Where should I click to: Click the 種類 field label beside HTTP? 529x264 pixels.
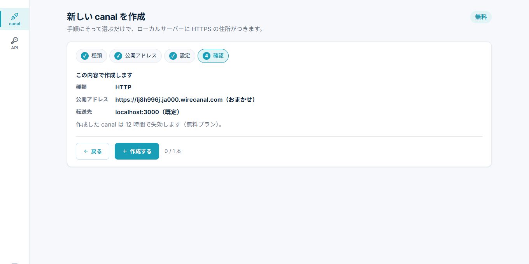pyautogui.click(x=81, y=87)
